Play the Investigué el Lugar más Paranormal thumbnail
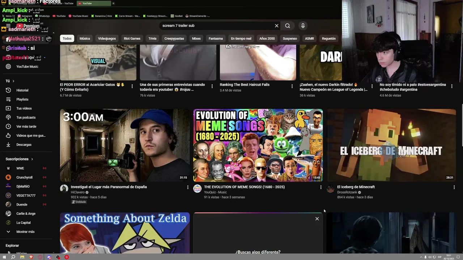 (x=125, y=145)
